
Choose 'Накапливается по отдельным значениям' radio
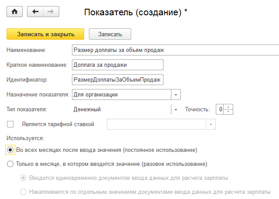pyautogui.click(x=23, y=192)
